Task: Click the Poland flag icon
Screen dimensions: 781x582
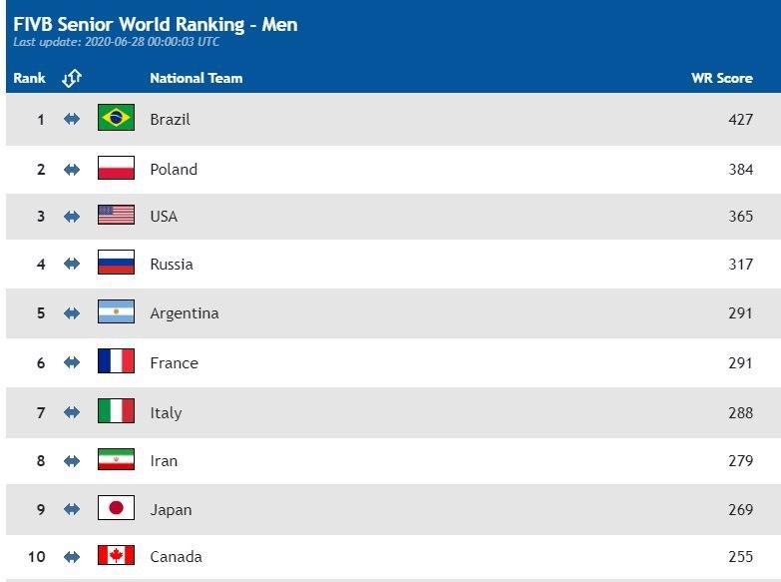Action: pyautogui.click(x=116, y=169)
